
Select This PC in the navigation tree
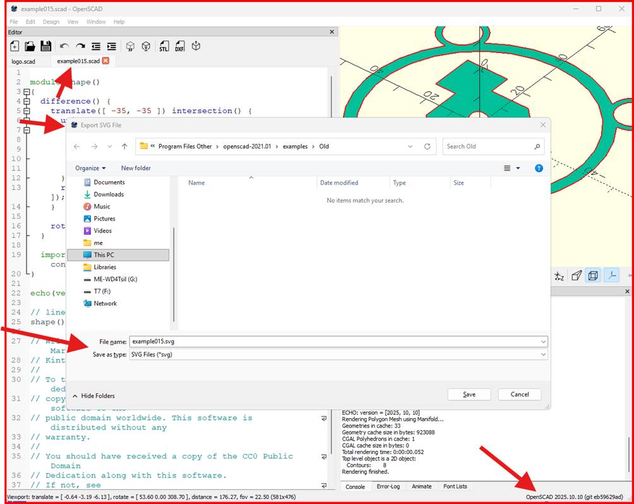coord(104,255)
